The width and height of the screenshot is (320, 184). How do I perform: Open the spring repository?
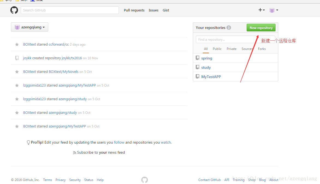coord(207,58)
